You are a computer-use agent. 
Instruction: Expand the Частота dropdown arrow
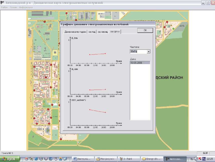149,52
